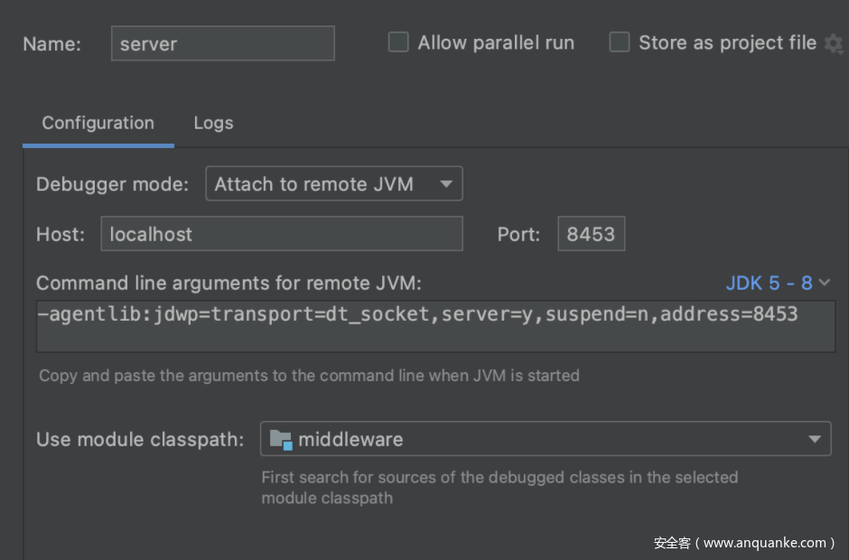The width and height of the screenshot is (849, 560).
Task: Click the Copy and paste arguments hint text
Action: click(309, 375)
